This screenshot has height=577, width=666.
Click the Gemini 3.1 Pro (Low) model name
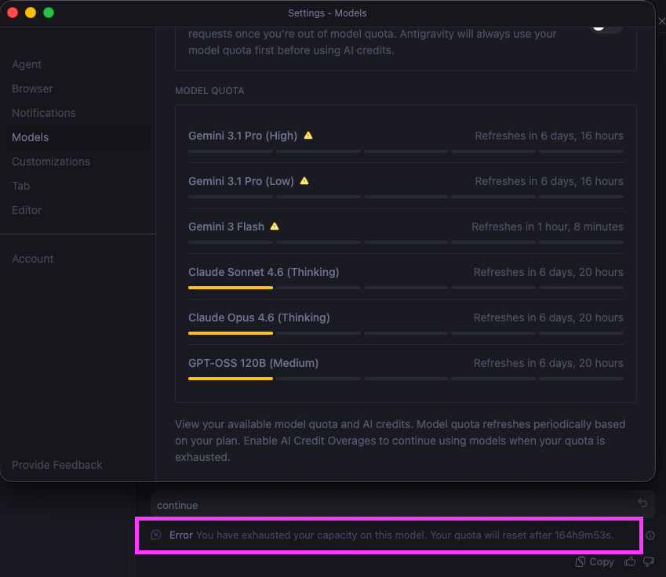pos(241,181)
